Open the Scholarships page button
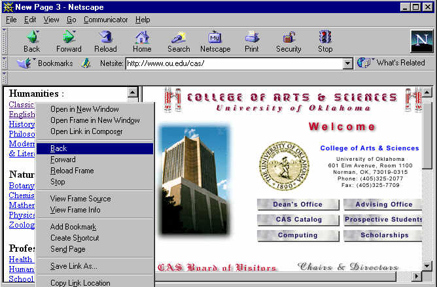Viewport: 437px width, 287px height. click(x=383, y=235)
